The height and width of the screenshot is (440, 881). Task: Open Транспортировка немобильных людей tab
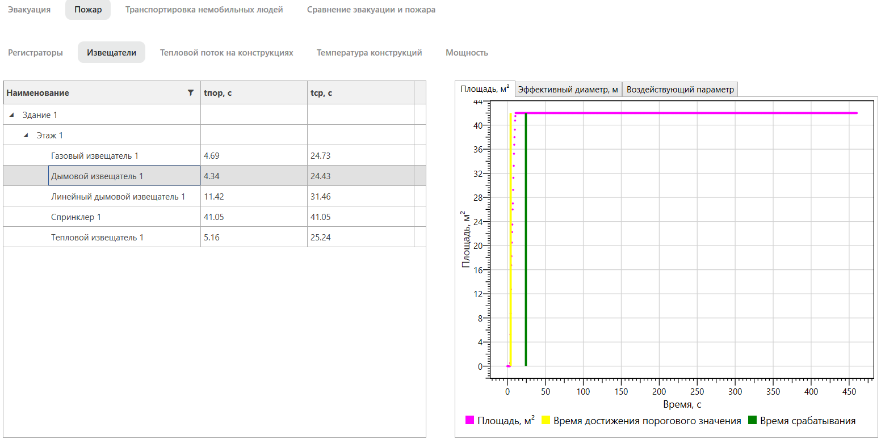[204, 10]
